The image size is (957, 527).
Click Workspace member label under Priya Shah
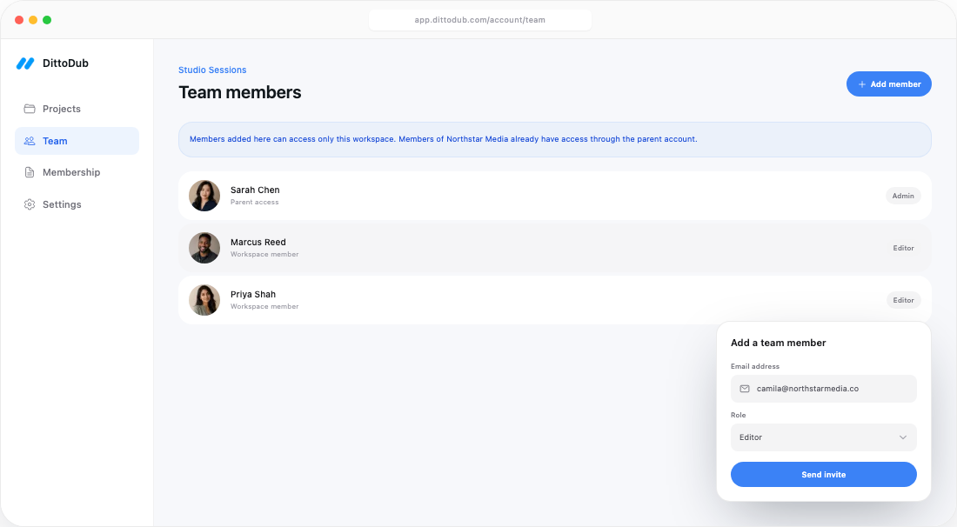pos(264,306)
